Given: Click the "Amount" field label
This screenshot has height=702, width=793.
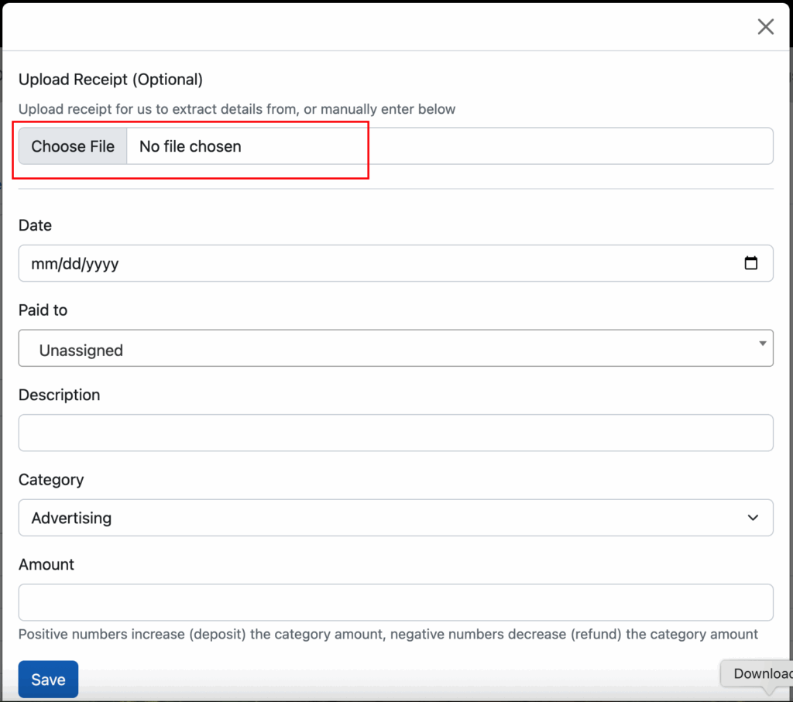Looking at the screenshot, I should (46, 564).
